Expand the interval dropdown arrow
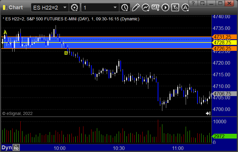The height and width of the screenshot is (152, 238). (115, 7)
